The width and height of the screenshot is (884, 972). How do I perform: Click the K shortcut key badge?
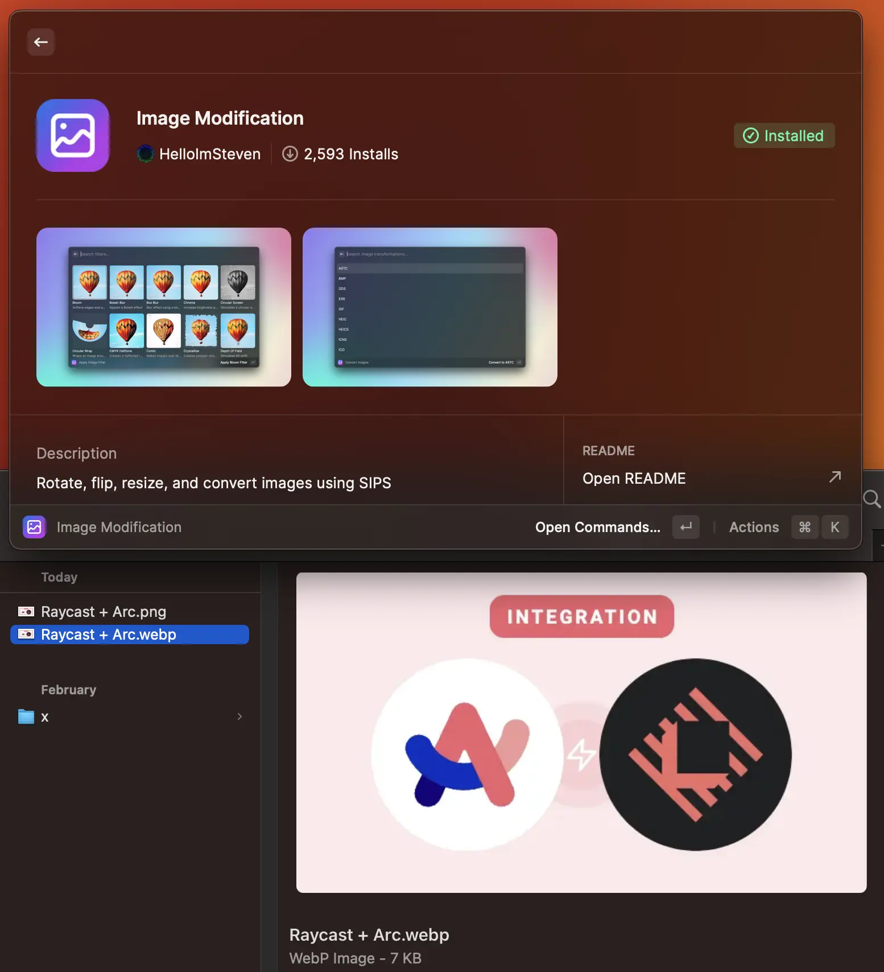tap(835, 527)
